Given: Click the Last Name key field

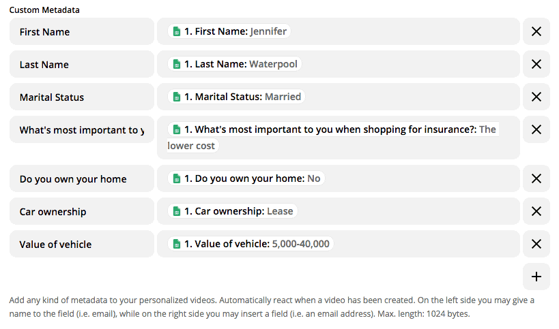Looking at the screenshot, I should (x=82, y=64).
